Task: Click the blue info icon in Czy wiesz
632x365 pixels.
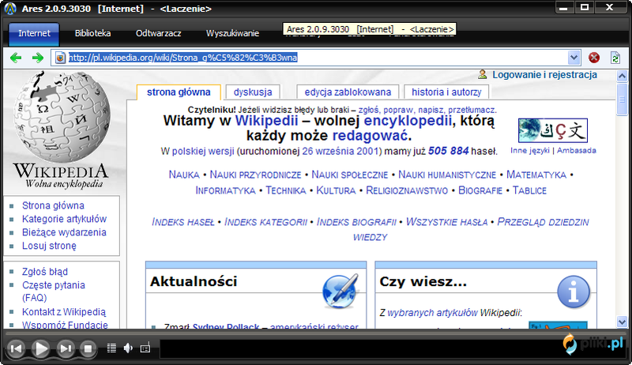Action: pos(574,292)
